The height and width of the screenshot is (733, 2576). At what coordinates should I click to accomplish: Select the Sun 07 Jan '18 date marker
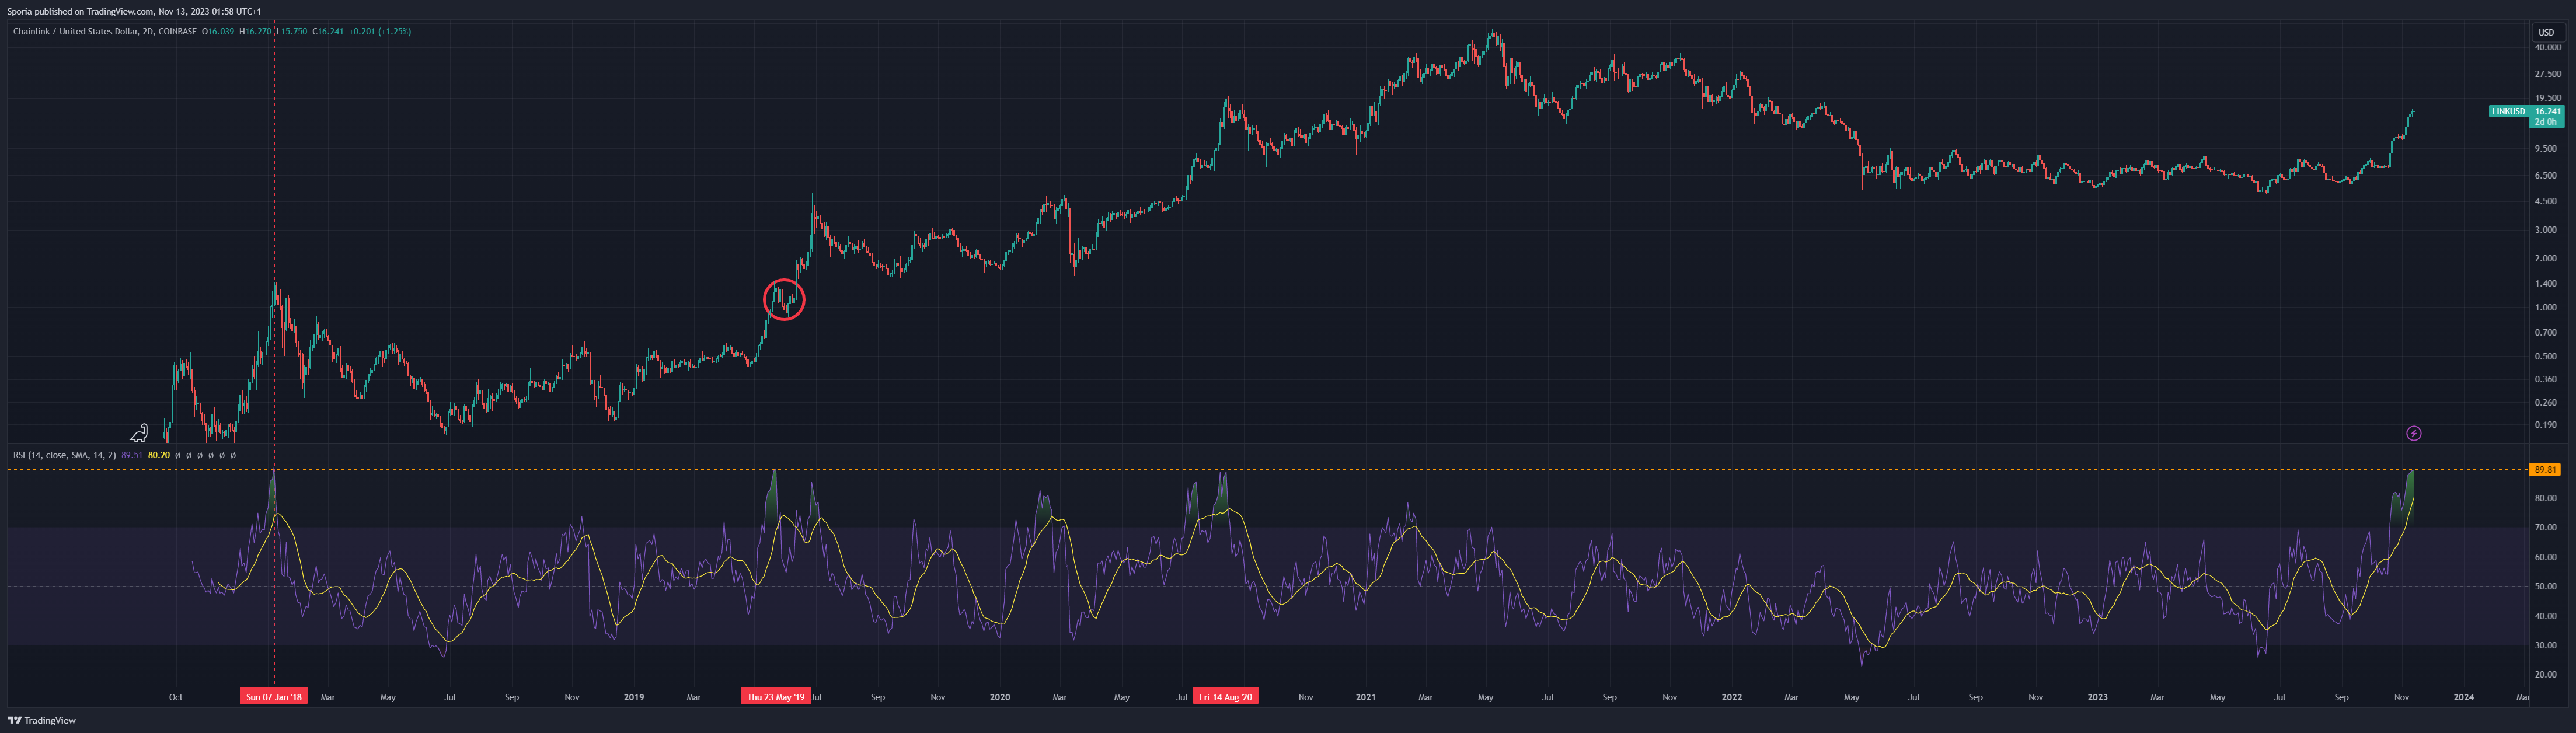click(274, 697)
